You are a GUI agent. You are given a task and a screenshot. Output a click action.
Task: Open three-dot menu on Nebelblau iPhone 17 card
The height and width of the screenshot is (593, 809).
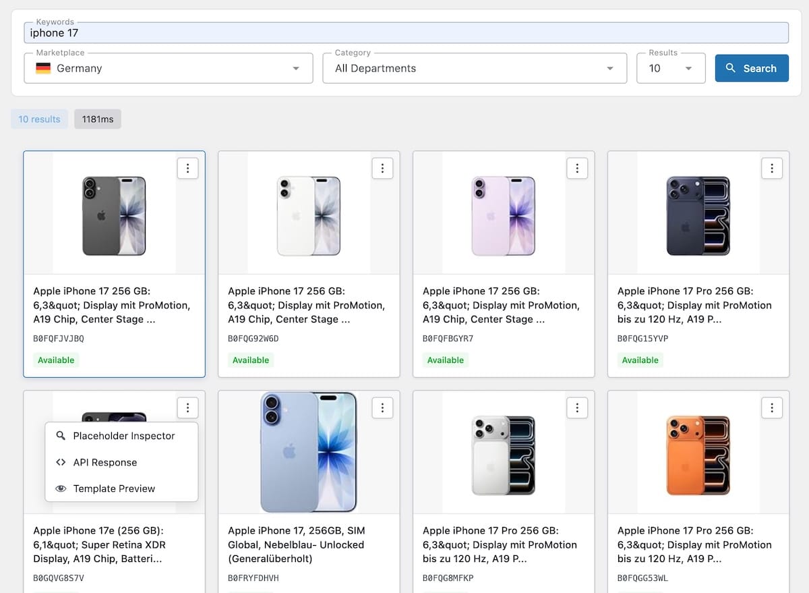coord(382,407)
